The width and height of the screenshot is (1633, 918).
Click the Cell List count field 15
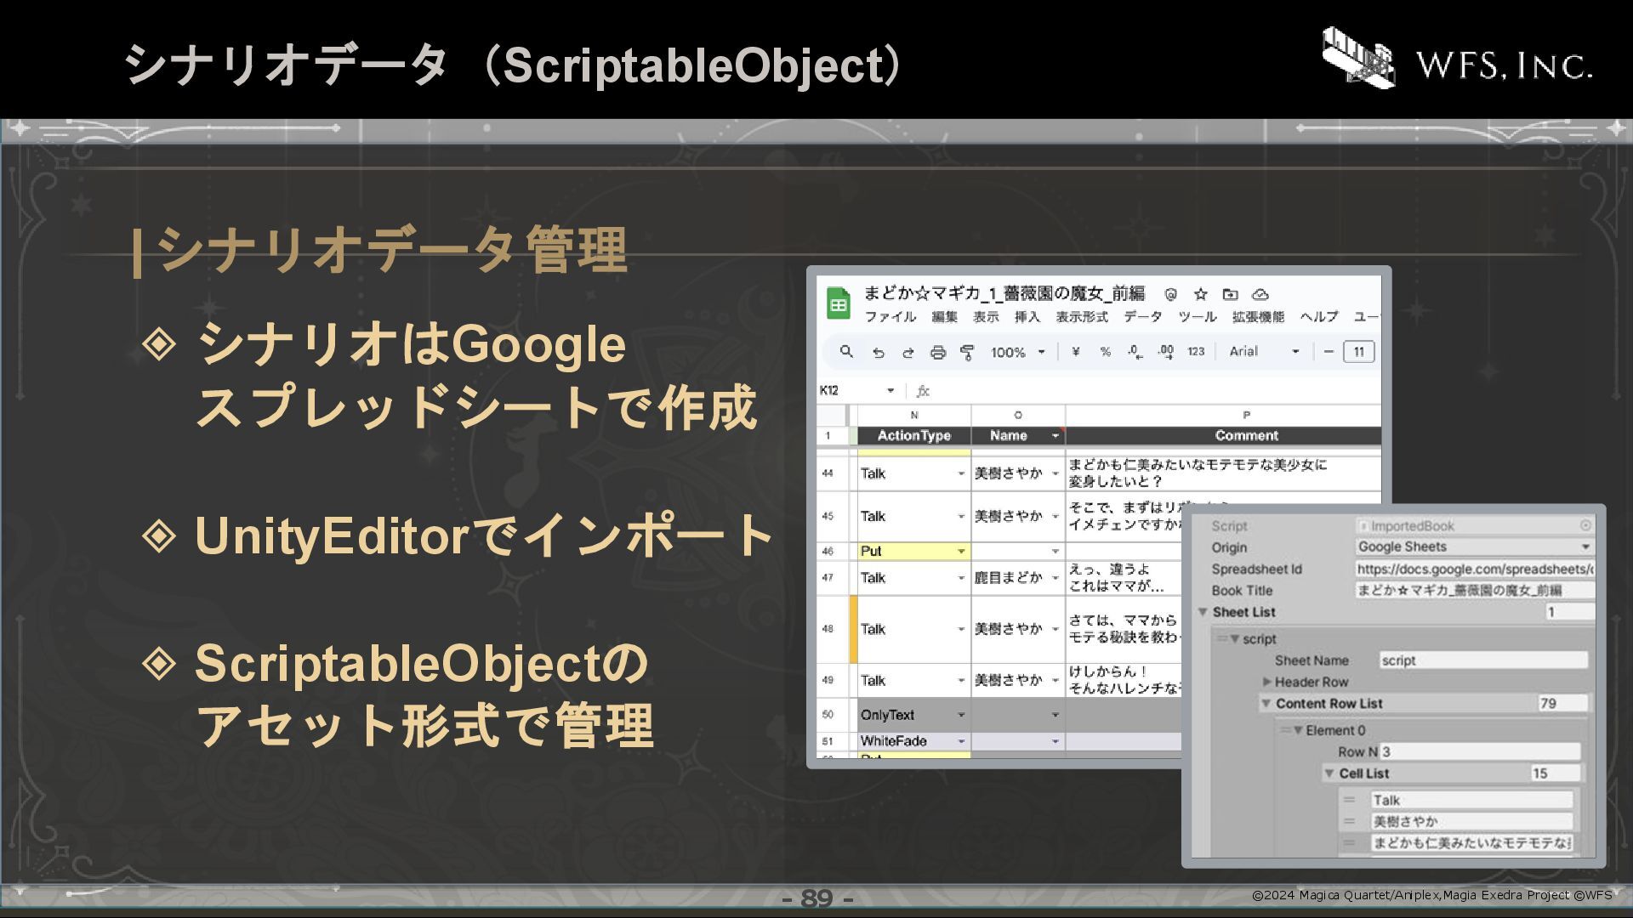click(1555, 773)
